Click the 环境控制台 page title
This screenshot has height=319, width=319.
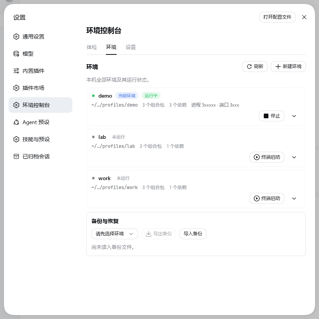click(104, 31)
